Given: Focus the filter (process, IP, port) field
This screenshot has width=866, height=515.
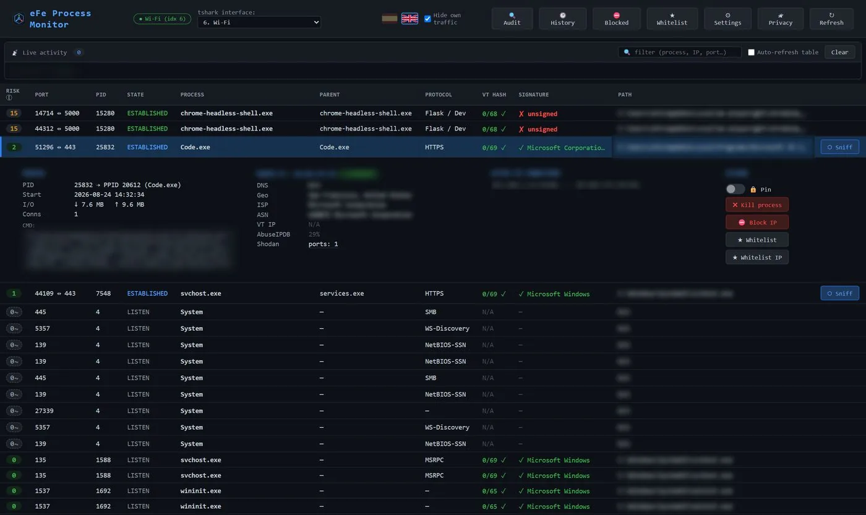Looking at the screenshot, I should click(680, 53).
